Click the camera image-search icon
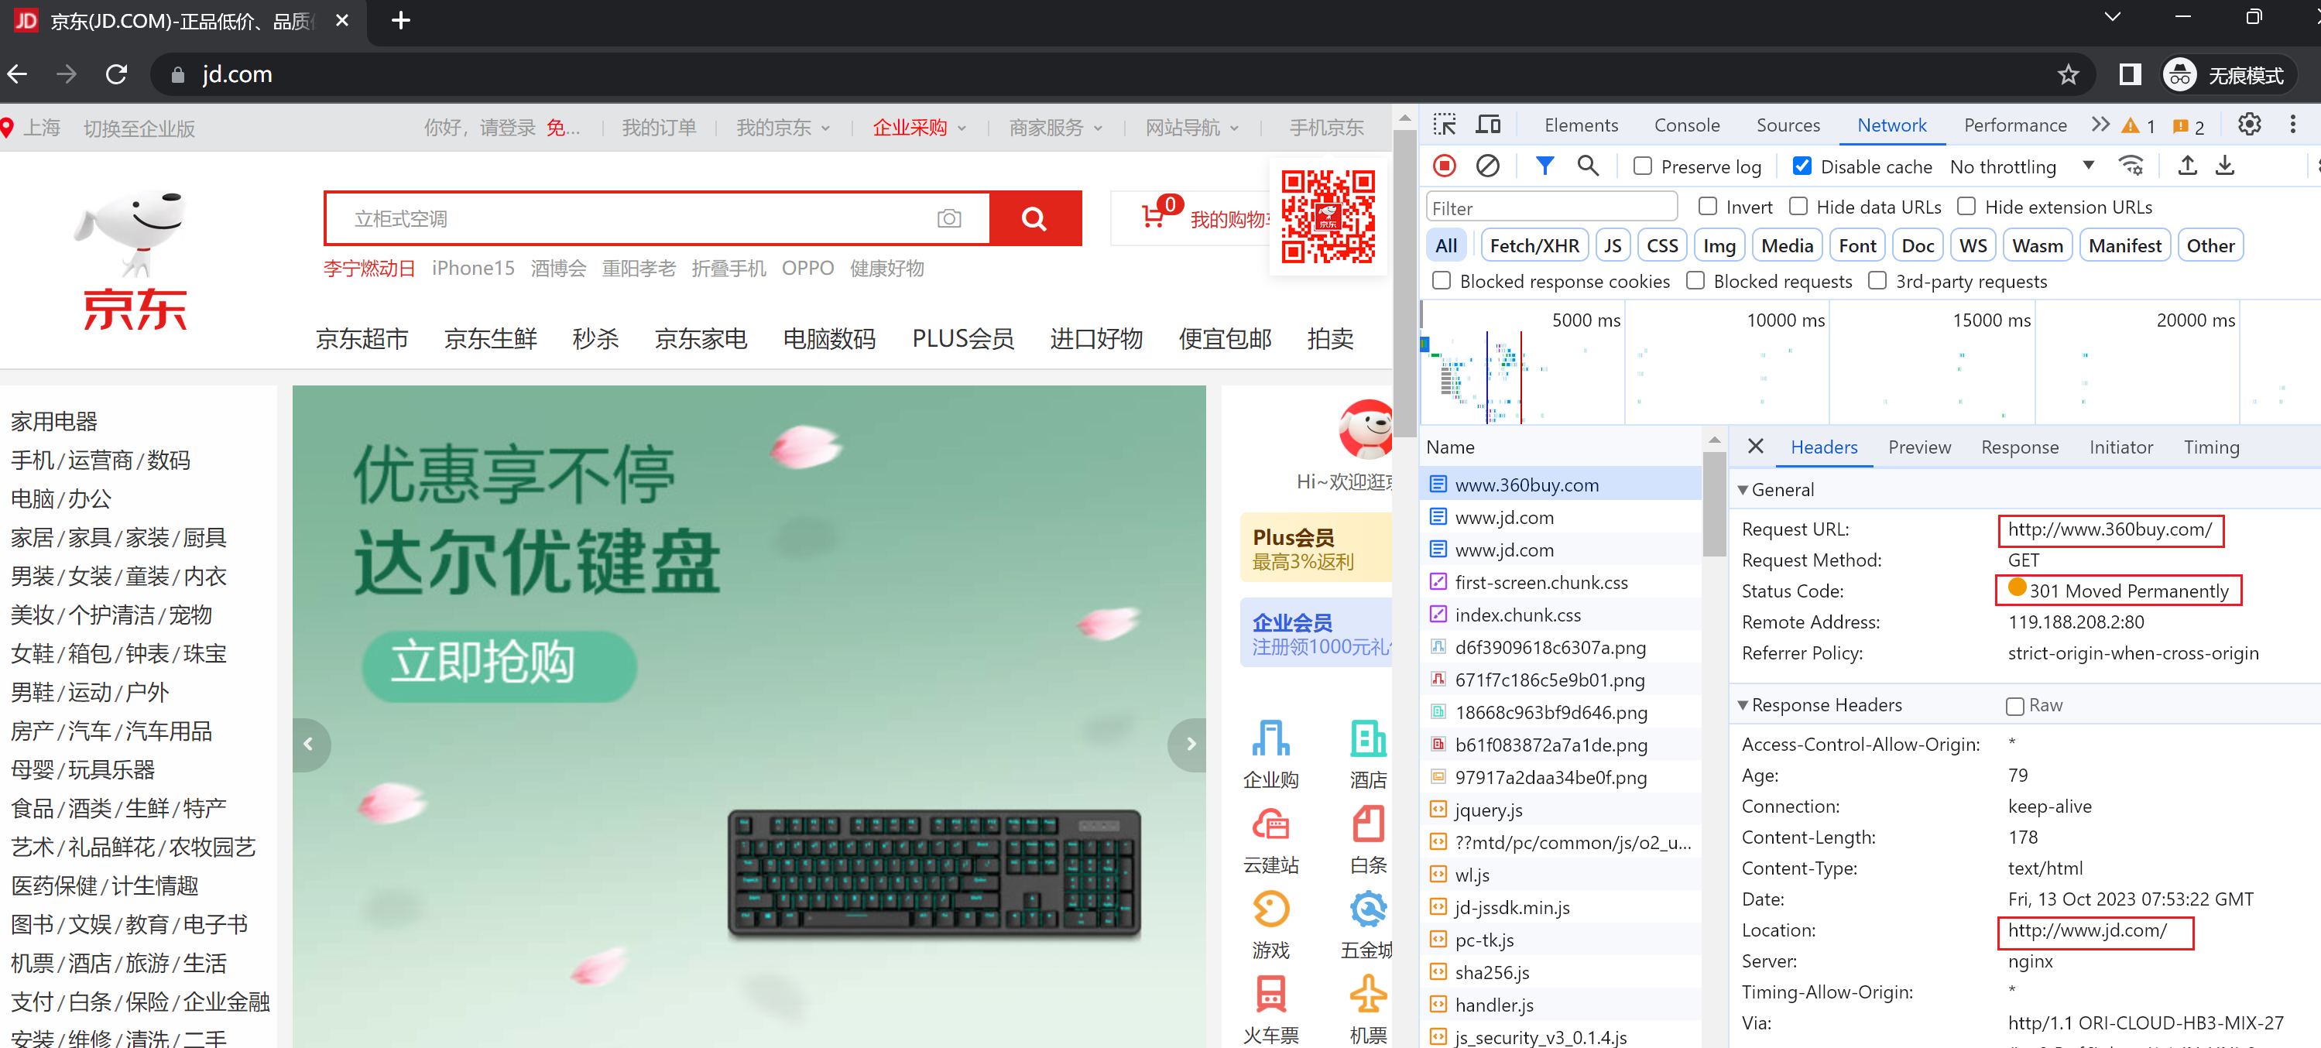 pyautogui.click(x=949, y=218)
